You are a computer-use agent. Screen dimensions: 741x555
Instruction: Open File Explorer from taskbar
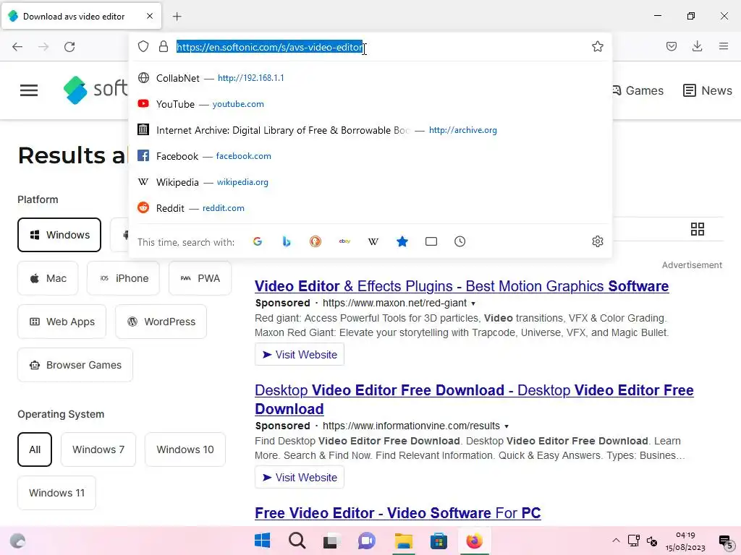[x=404, y=541]
